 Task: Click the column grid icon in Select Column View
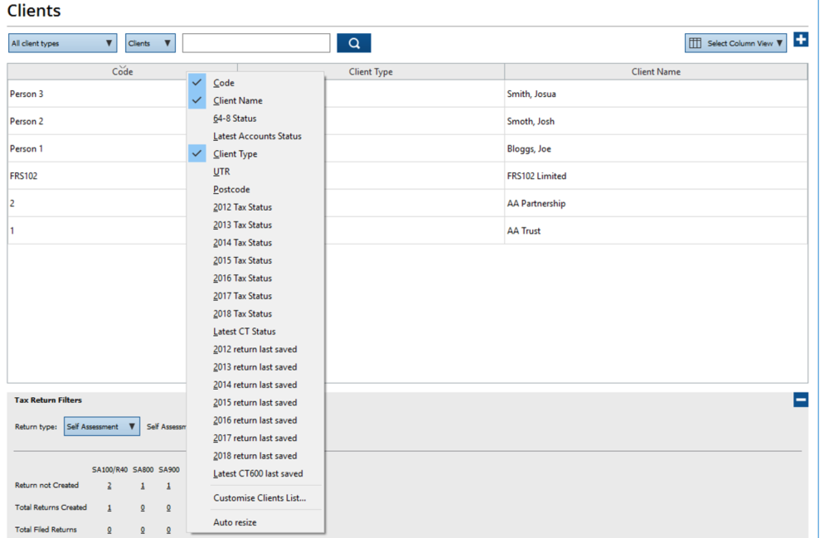[696, 43]
